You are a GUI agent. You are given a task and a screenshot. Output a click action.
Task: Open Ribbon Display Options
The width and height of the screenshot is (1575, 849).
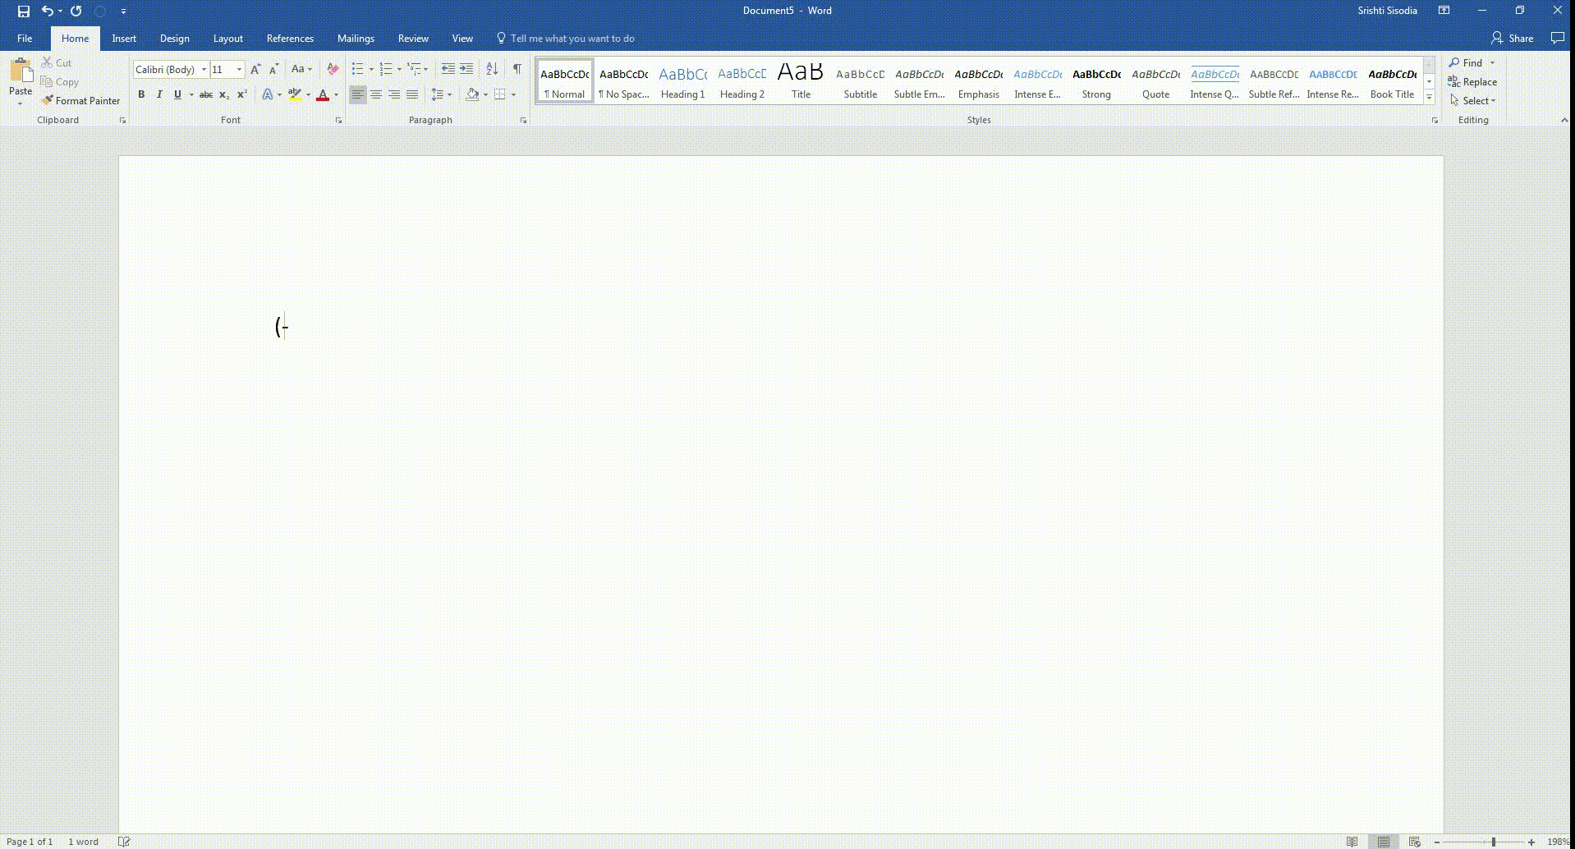pos(1444,11)
